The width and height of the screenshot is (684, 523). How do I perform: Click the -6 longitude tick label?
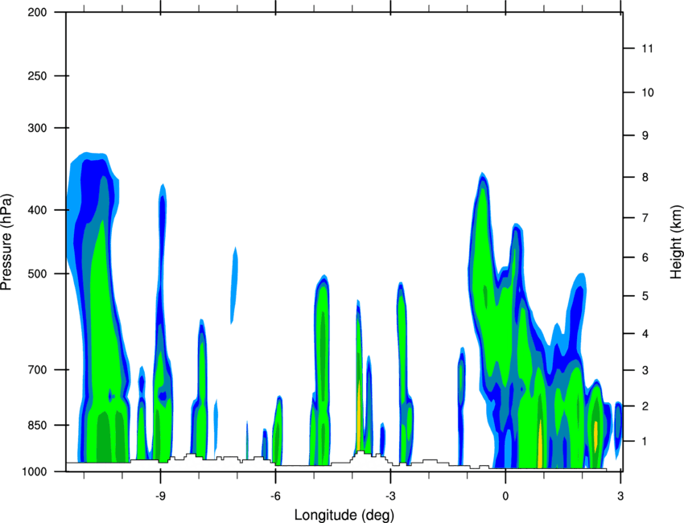point(275,496)
